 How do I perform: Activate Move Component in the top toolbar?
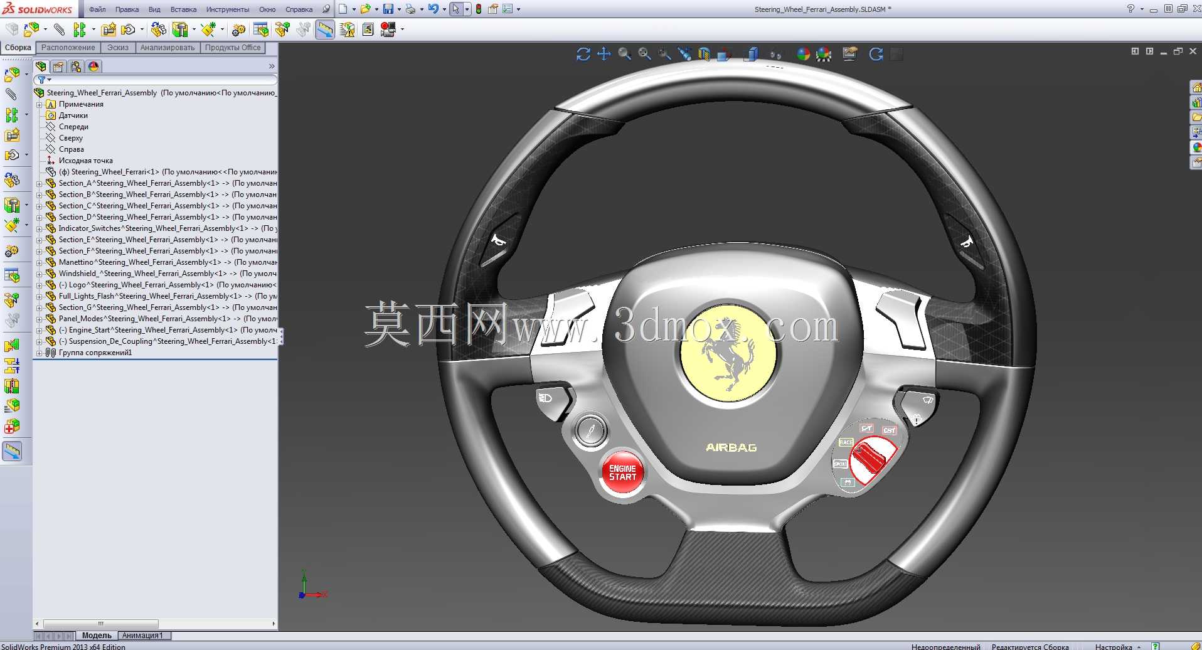128,29
